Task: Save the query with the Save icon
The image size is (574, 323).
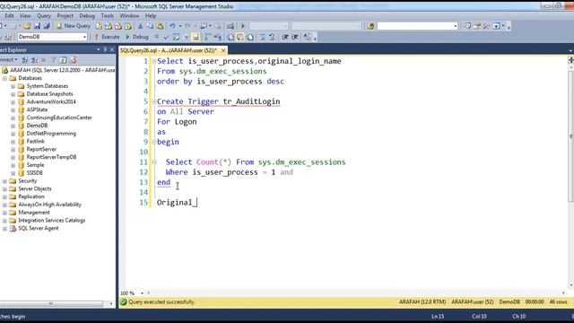Action: coord(37,26)
